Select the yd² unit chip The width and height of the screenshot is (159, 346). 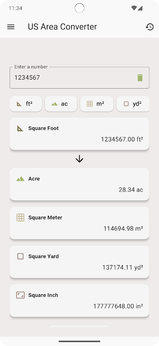tap(133, 104)
